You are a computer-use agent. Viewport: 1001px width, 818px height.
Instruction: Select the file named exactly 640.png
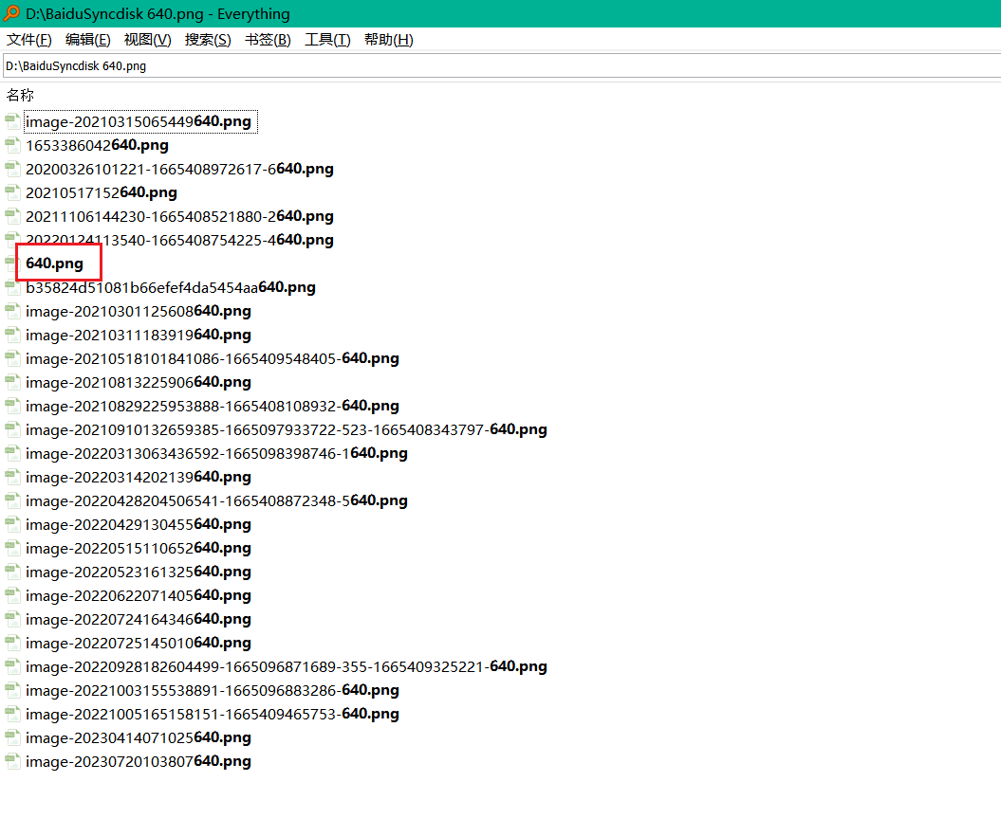click(54, 264)
